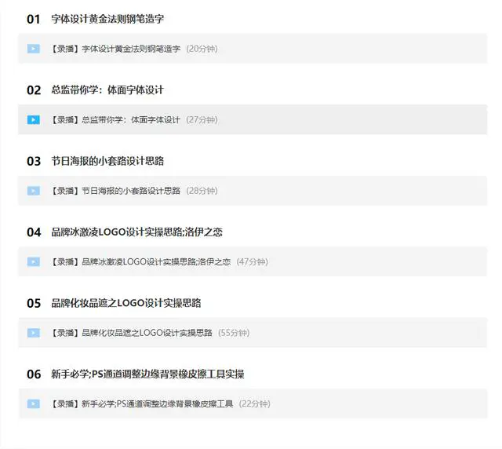The width and height of the screenshot is (502, 449).
Task: Click duration label (22分钟)
Action: (254, 403)
